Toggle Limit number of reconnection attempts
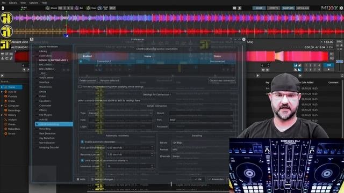The height and width of the screenshot is (193, 344). [x=82, y=160]
